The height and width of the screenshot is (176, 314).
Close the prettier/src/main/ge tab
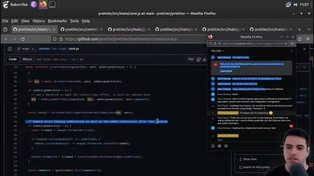149,29
